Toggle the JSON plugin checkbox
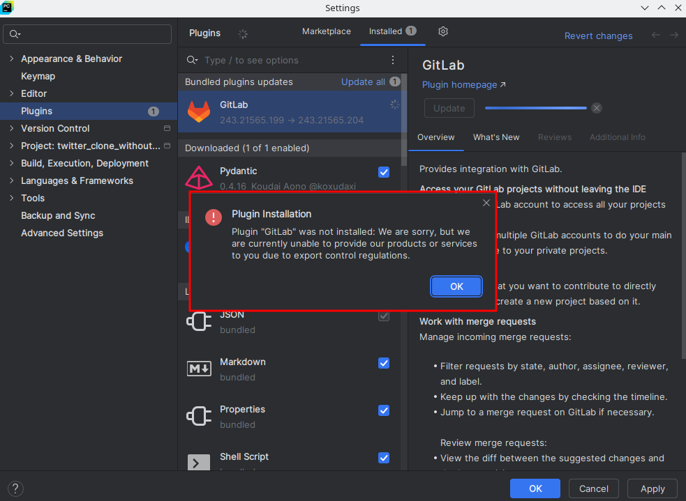Image resolution: width=686 pixels, height=501 pixels. (384, 316)
